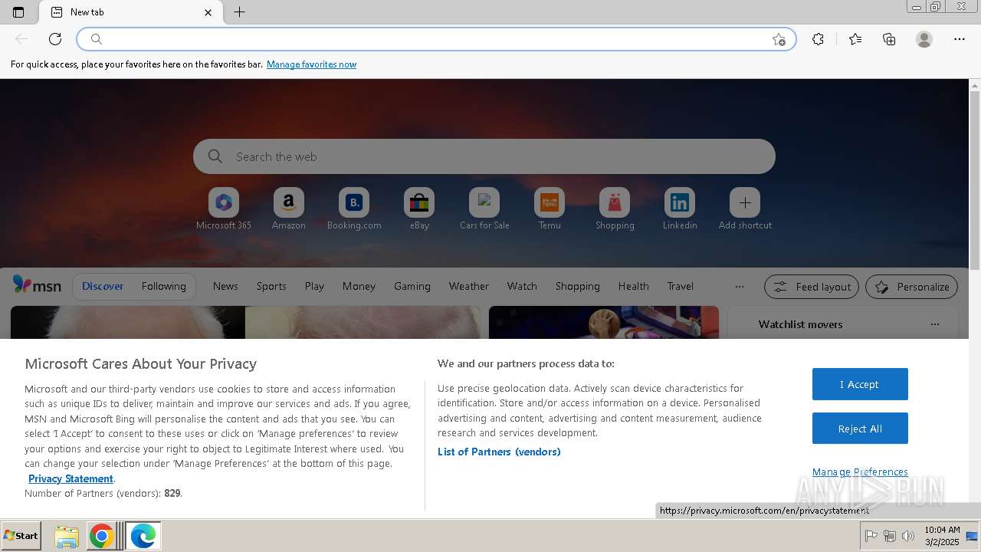Click the Watchlist movers heading
The width and height of the screenshot is (981, 552).
click(x=800, y=324)
